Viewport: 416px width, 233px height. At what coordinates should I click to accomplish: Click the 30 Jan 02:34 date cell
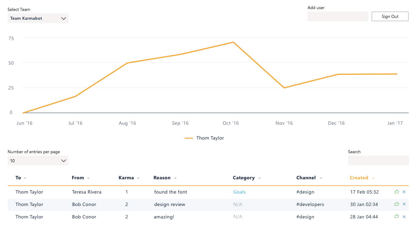pos(364,204)
